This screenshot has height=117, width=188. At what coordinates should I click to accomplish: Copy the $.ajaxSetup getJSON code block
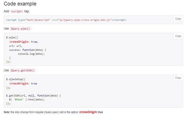[x=178, y=78]
